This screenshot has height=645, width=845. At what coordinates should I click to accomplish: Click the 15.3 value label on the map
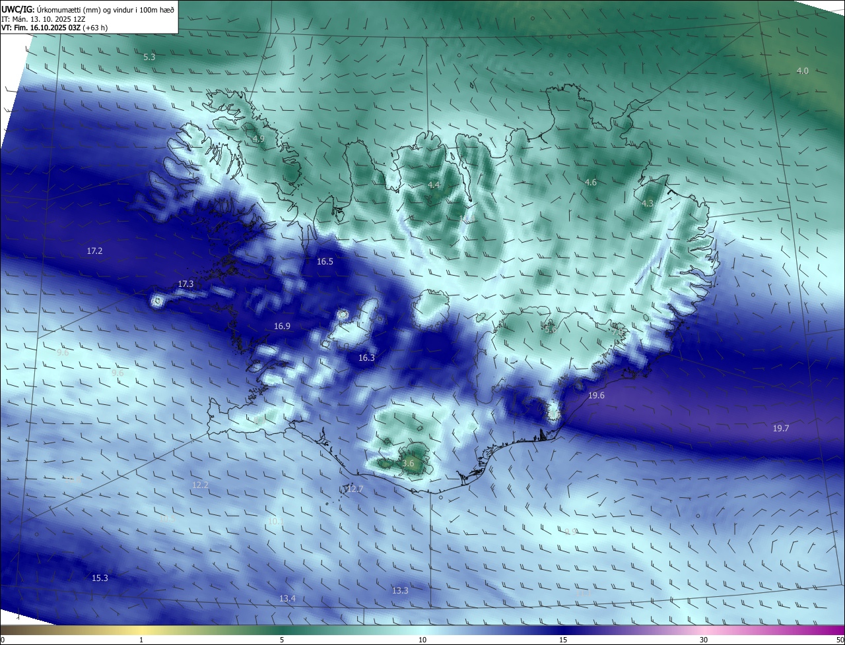click(x=100, y=578)
